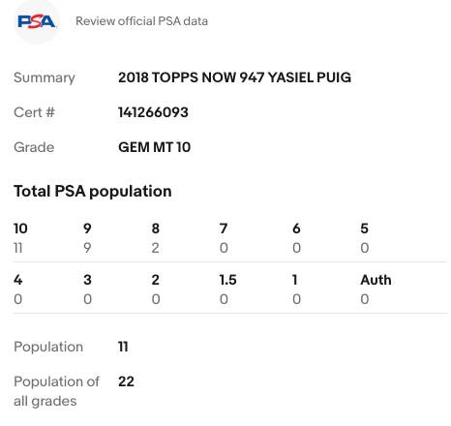Image resolution: width=451 pixels, height=426 pixels.
Task: Click the Population value 11
Action: click(x=123, y=347)
